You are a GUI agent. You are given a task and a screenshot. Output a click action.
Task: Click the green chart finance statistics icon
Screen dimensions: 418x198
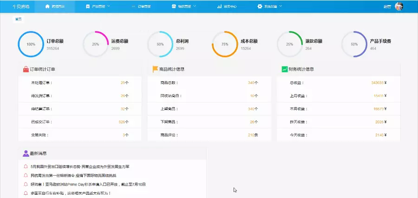[x=284, y=69]
